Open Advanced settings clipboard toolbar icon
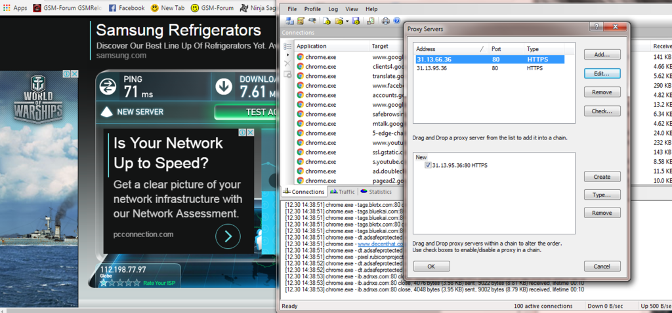Image resolution: width=672 pixels, height=313 pixels. (x=371, y=20)
